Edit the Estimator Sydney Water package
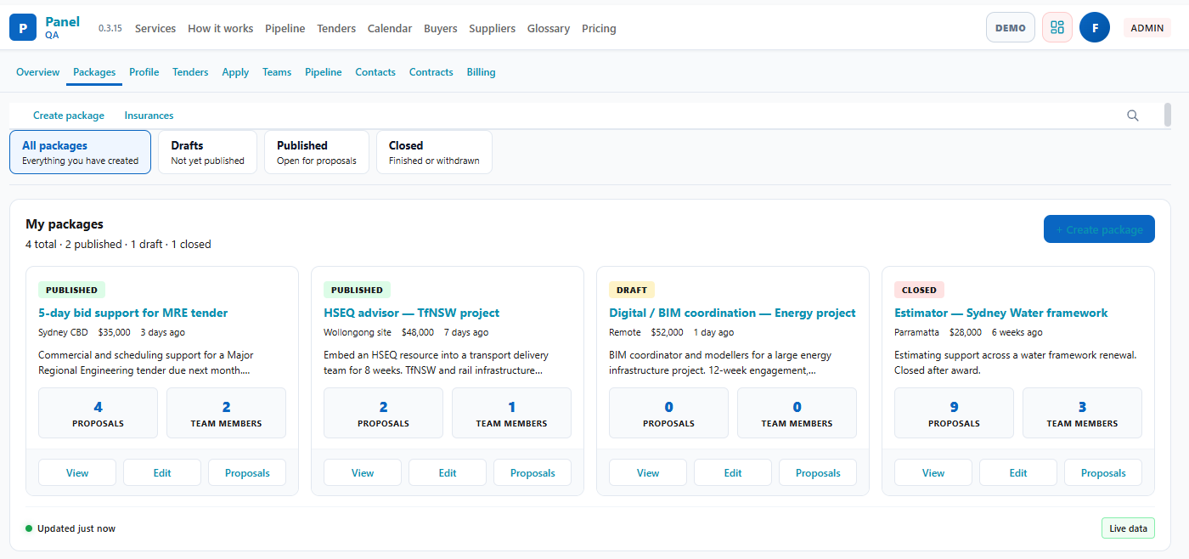The height and width of the screenshot is (559, 1189). point(1018,473)
